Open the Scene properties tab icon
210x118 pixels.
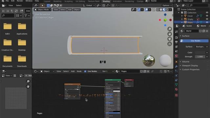click(177, 51)
